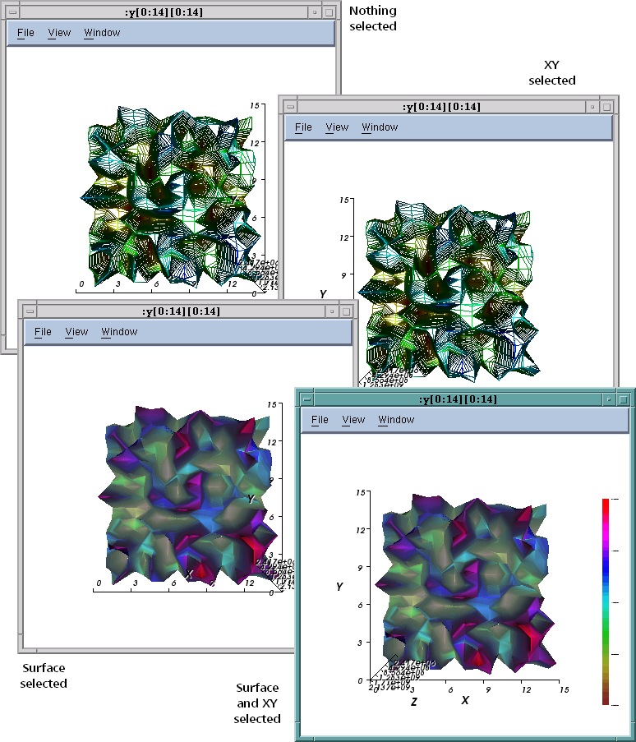Viewport: 636px width, 742px height.
Task: Click the window-menu button of the top-left window
Action: (12, 12)
